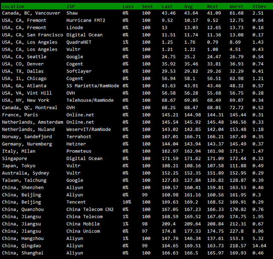
Task: Click the 98 sent value for China Mobile
Action: pyautogui.click(x=145, y=224)
